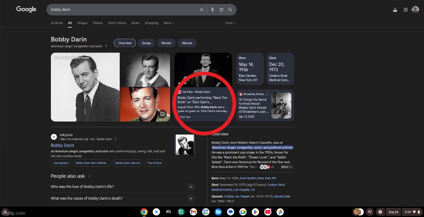Image resolution: width=424 pixels, height=217 pixels.
Task: Switch to the Videos tab
Action: pos(97,23)
